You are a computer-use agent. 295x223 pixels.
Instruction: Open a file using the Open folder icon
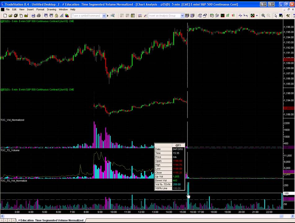[x=11, y=15]
